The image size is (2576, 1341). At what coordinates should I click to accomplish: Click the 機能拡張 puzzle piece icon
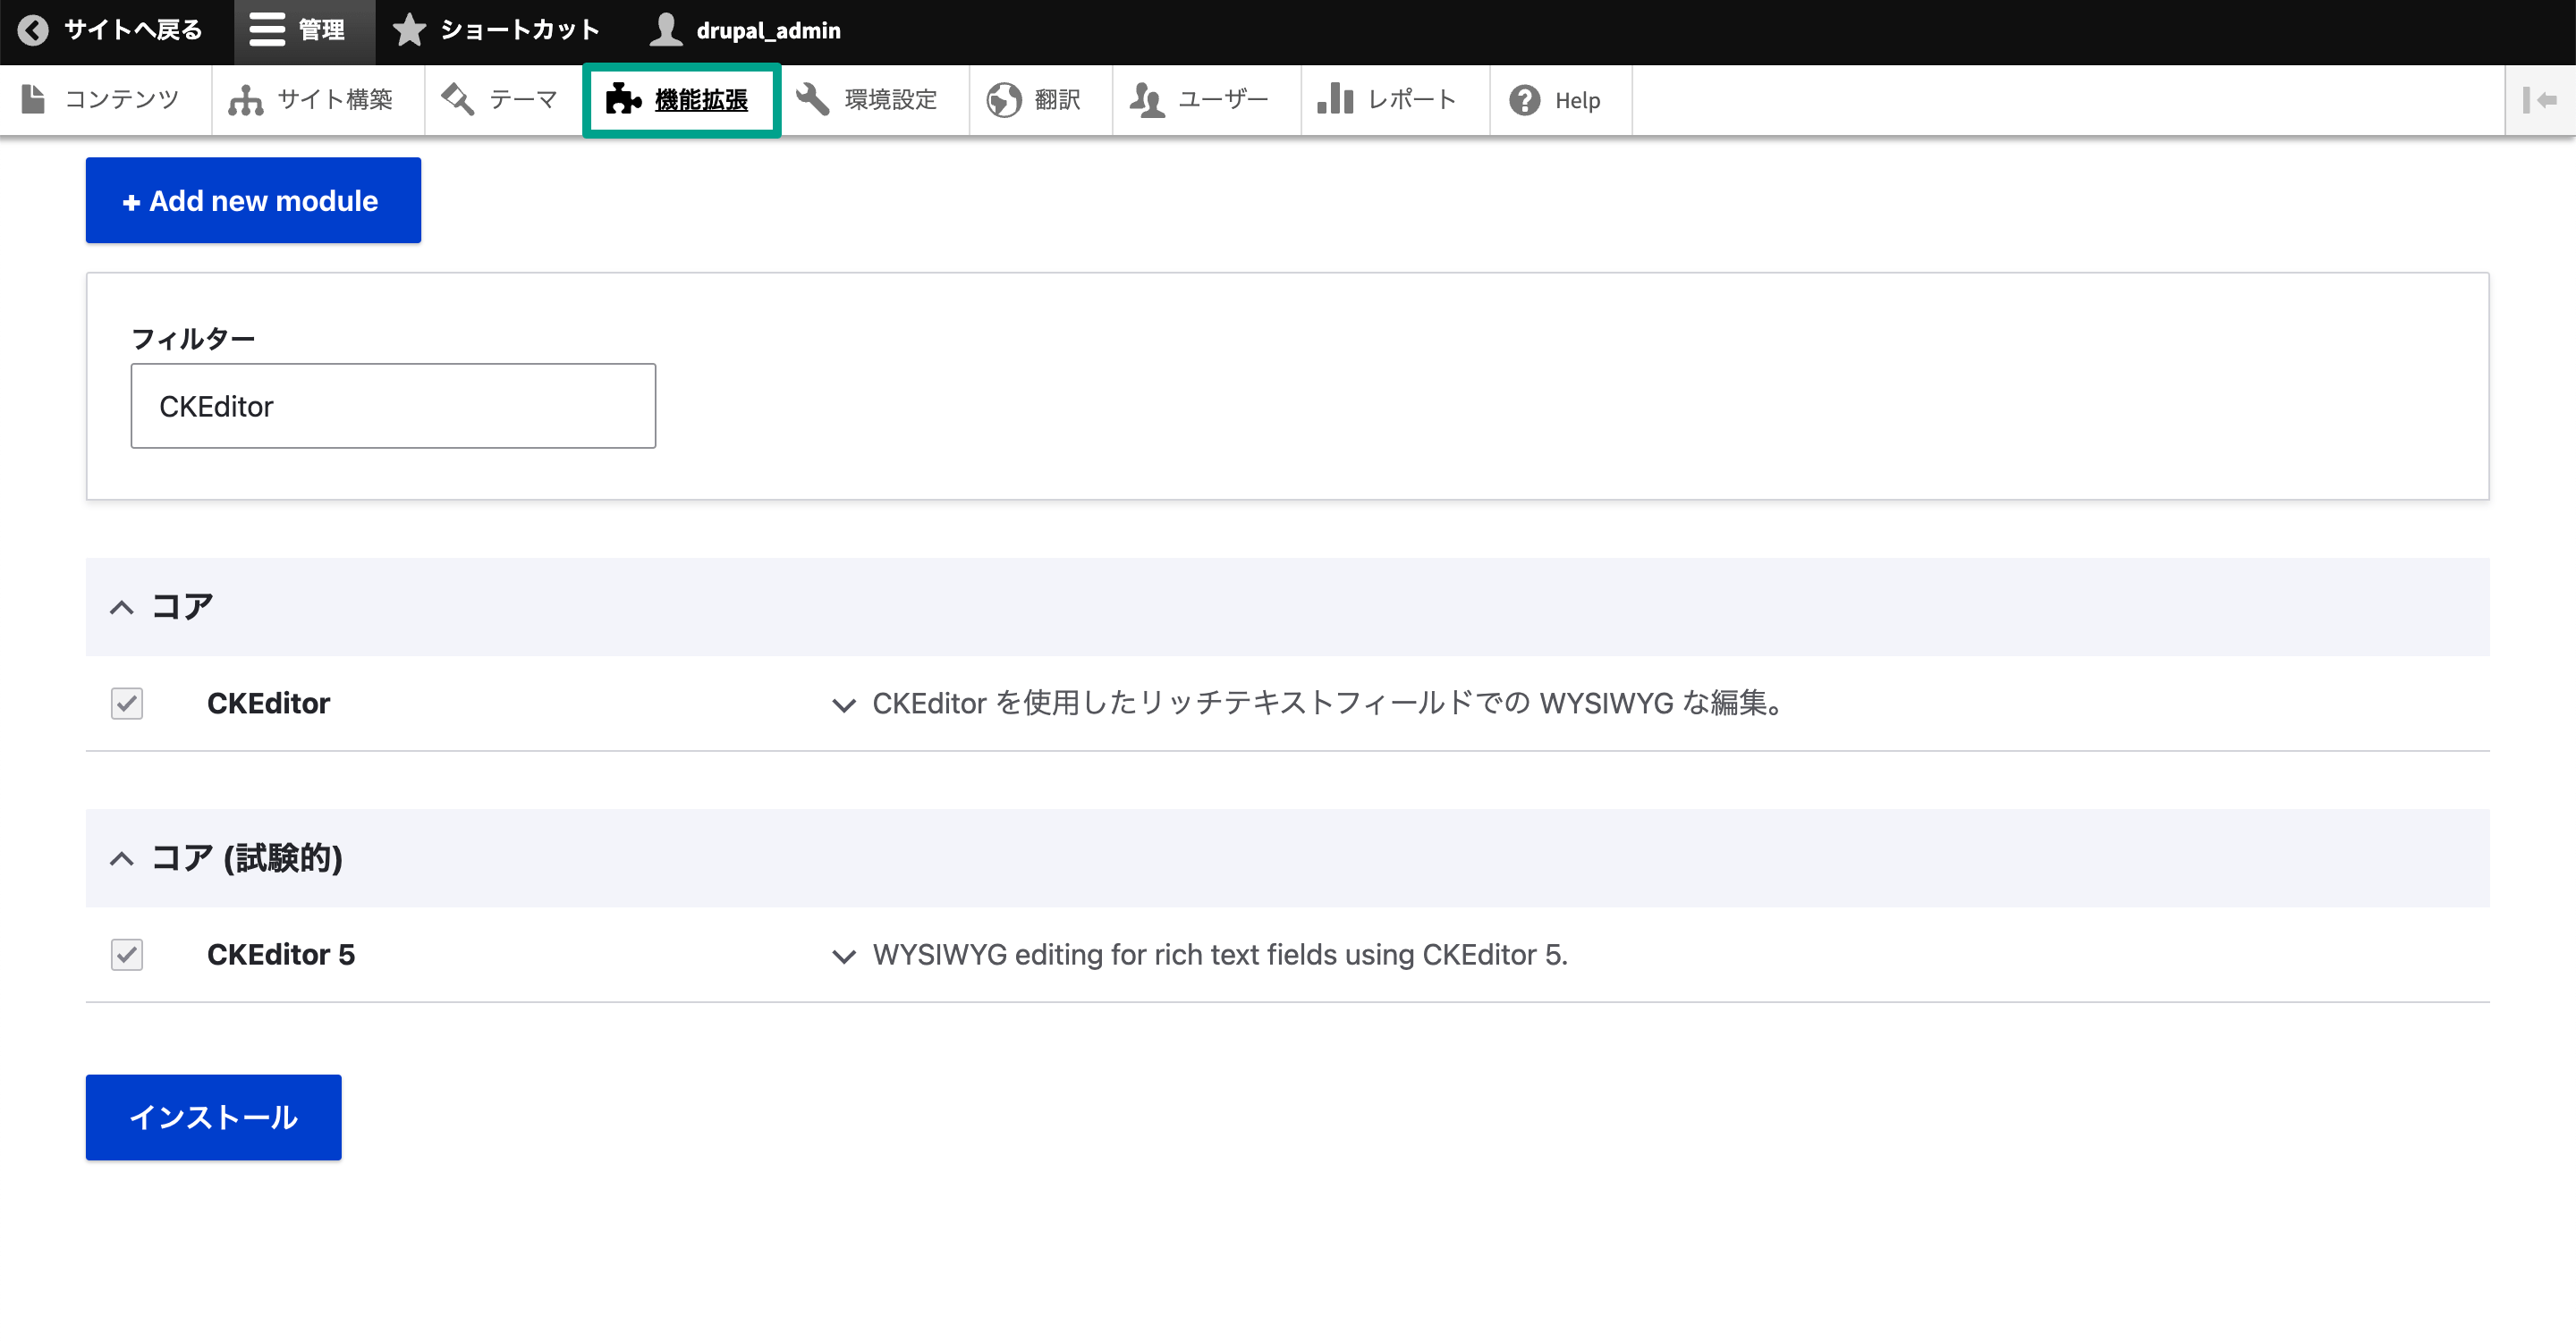623,100
